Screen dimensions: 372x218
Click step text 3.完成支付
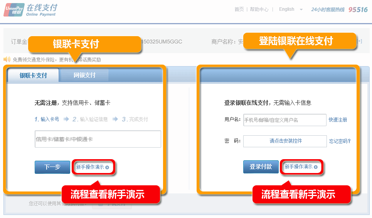(x=135, y=119)
